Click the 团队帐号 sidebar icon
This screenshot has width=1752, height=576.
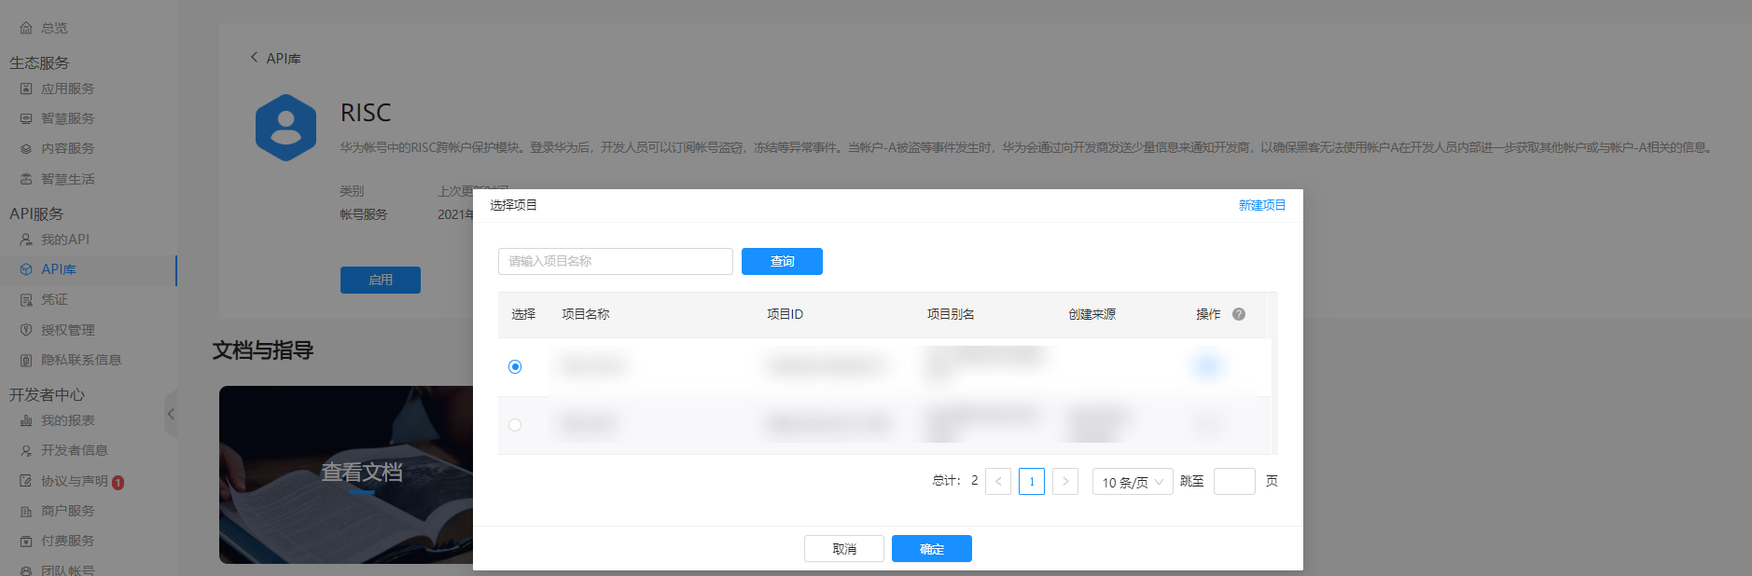[x=26, y=570]
